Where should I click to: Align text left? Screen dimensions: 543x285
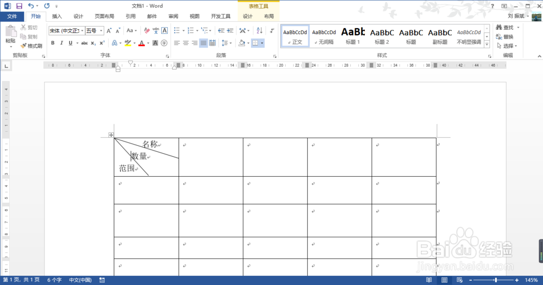(177, 43)
